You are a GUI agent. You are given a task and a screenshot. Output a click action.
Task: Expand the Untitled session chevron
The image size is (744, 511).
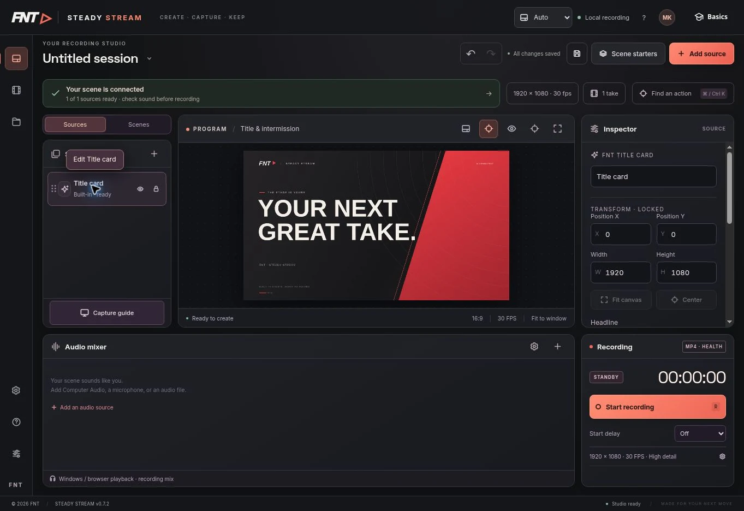[149, 58]
